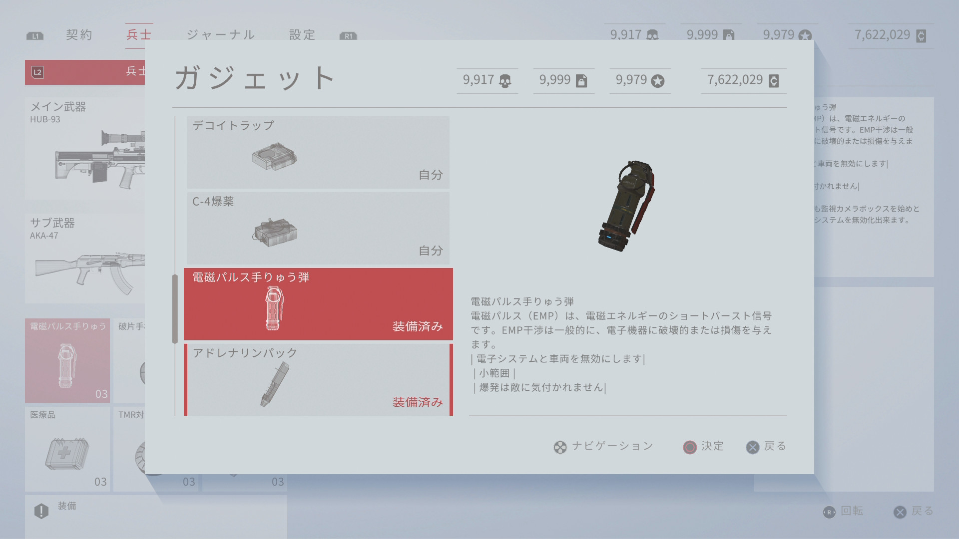Click the gadget list scrollbar handle
This screenshot has width=959, height=539.
[x=175, y=309]
